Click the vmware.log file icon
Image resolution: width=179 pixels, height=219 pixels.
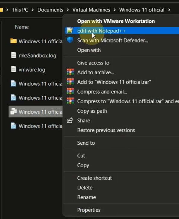click(14, 69)
